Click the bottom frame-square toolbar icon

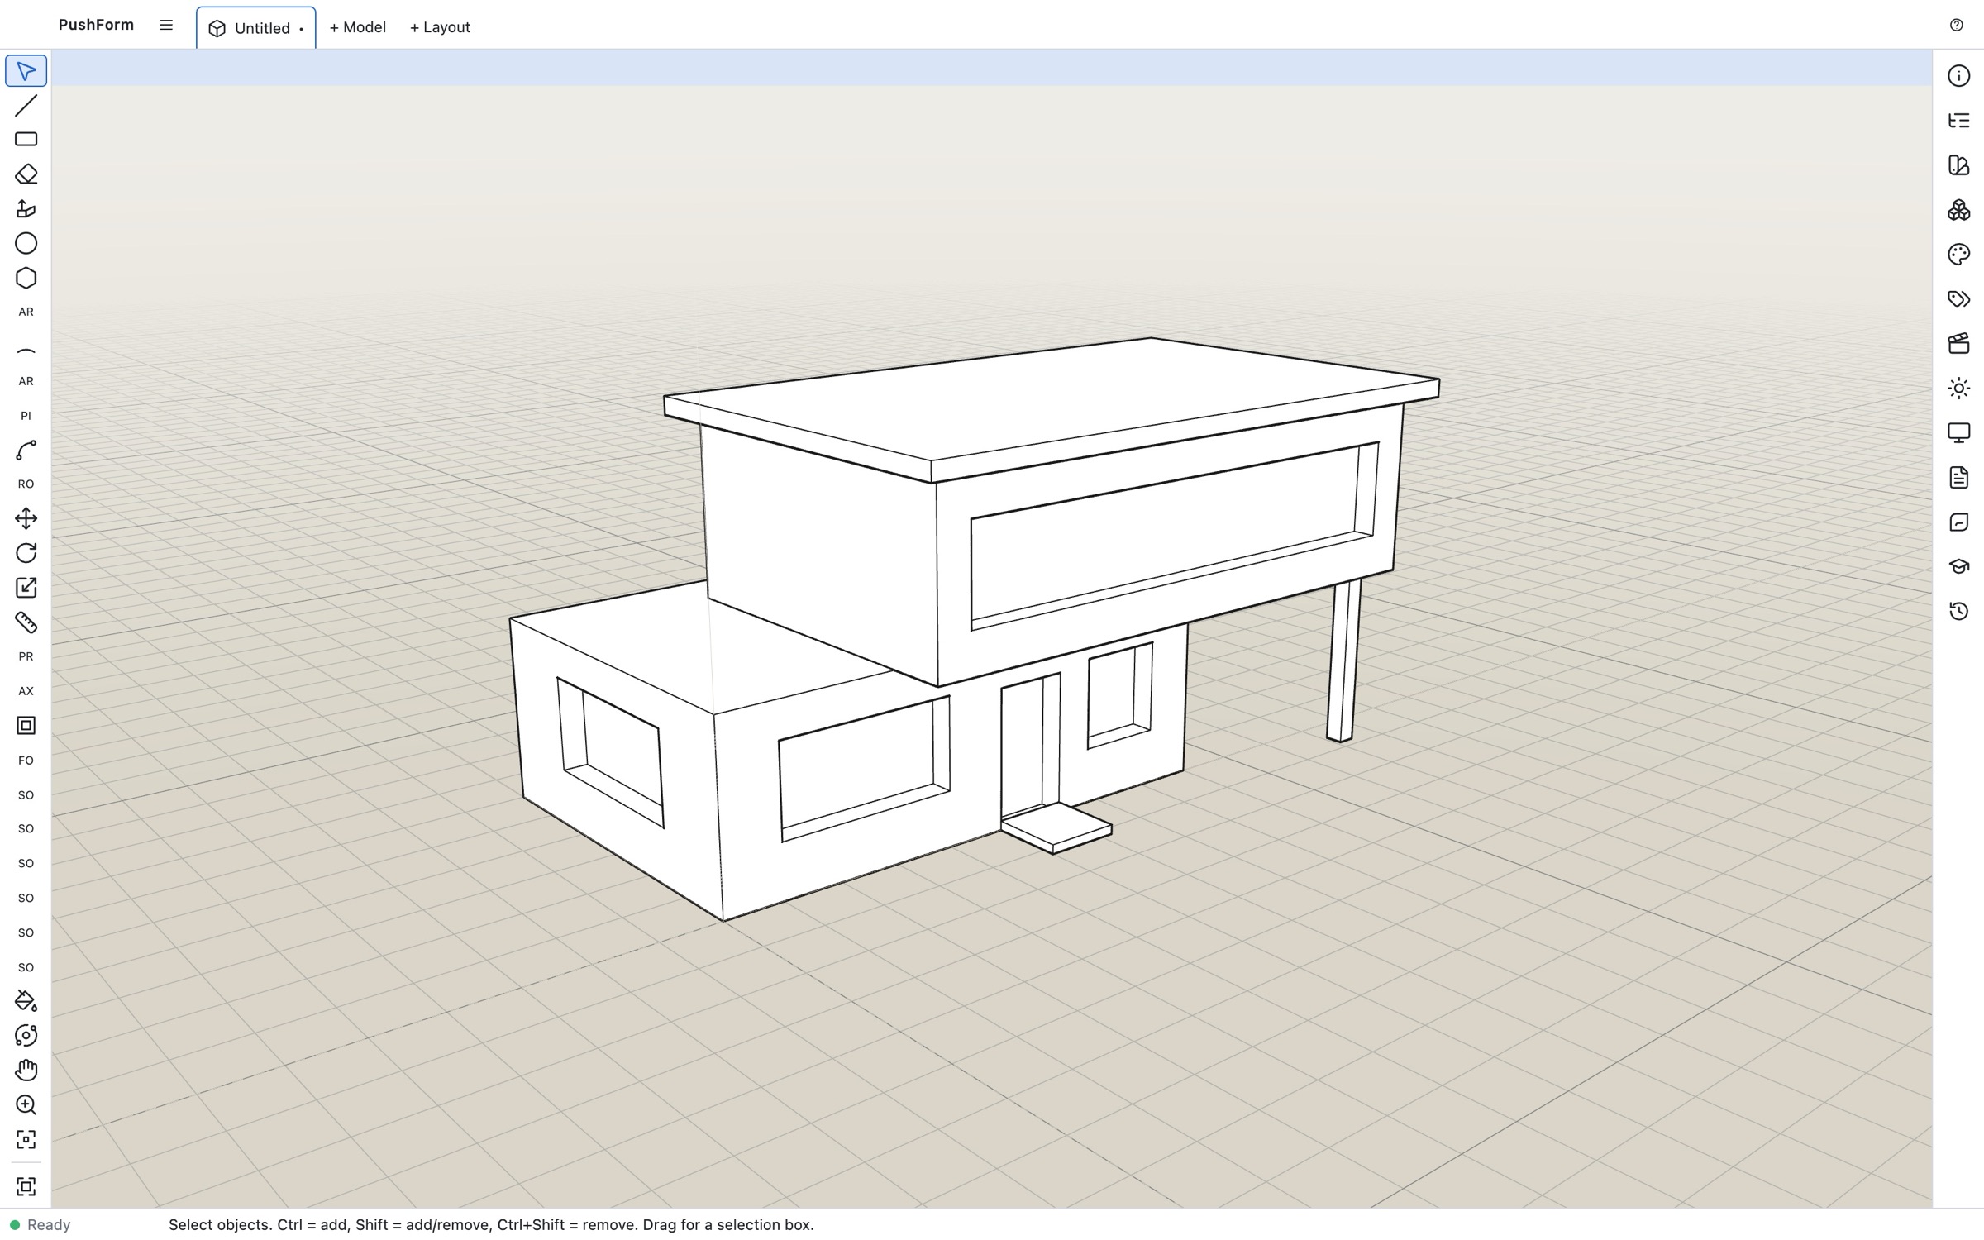[26, 1187]
